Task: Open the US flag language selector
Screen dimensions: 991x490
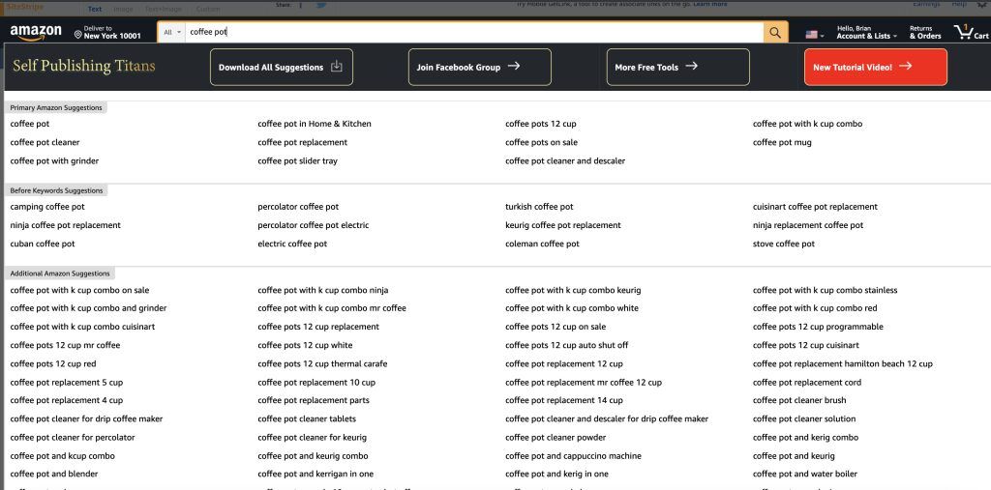Action: pos(814,35)
